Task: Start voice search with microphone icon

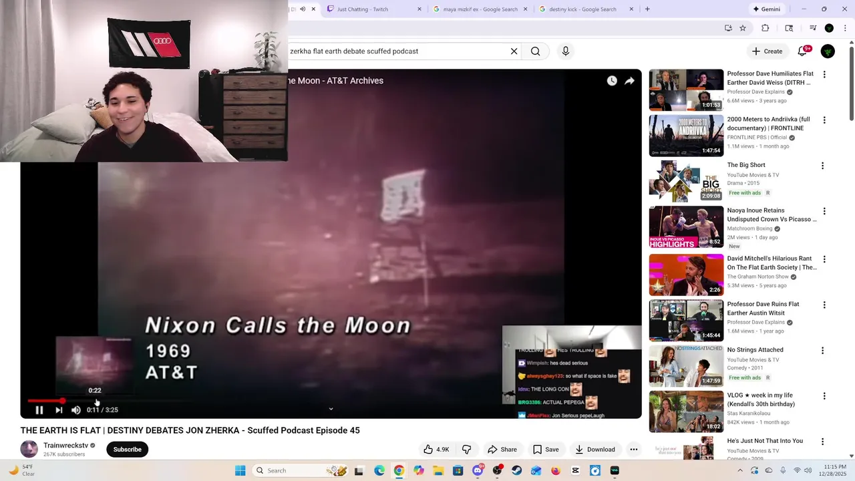Action: coord(566,51)
